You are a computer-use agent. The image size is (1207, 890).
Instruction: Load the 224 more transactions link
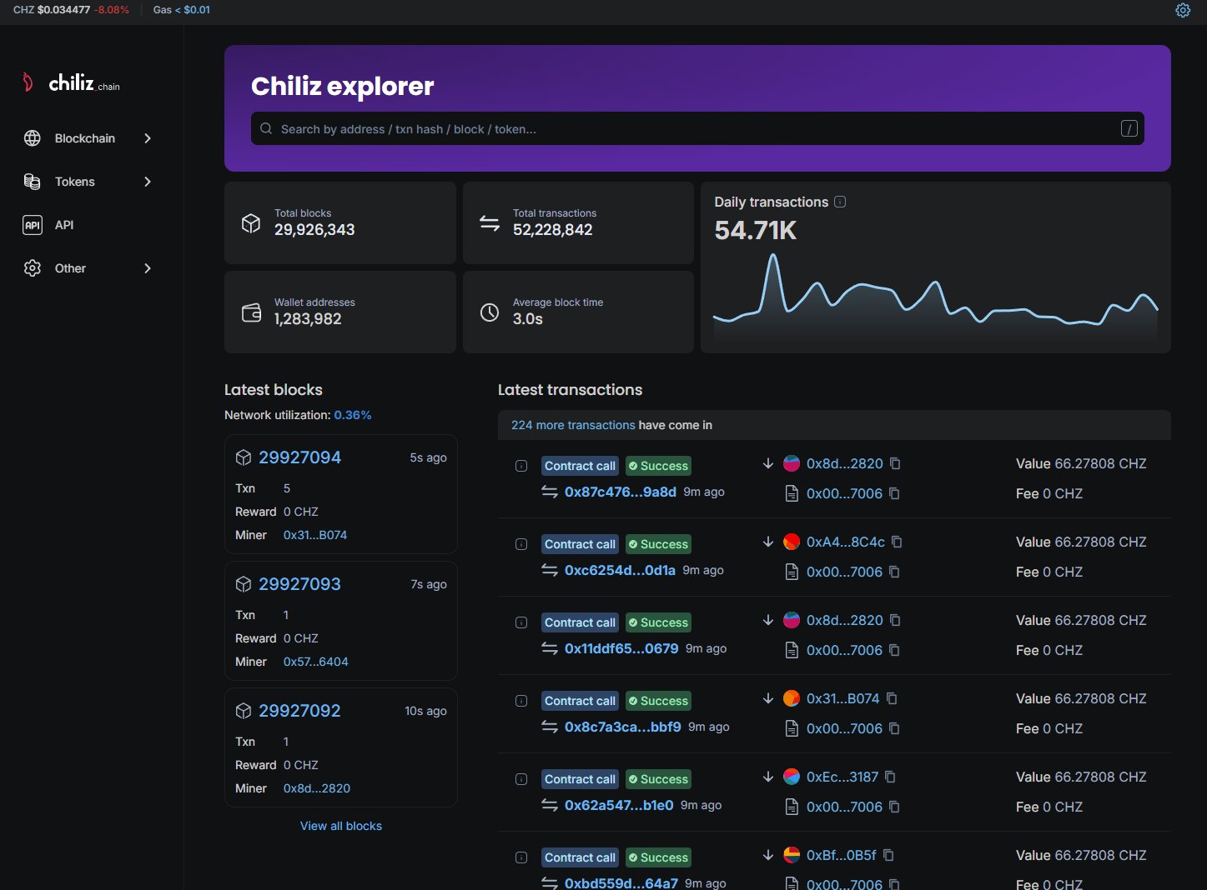point(573,425)
